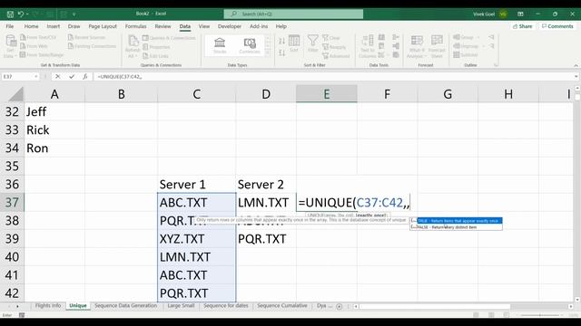The height and width of the screenshot is (326, 581).
Task: Expand the formula bar
Action: (x=576, y=76)
